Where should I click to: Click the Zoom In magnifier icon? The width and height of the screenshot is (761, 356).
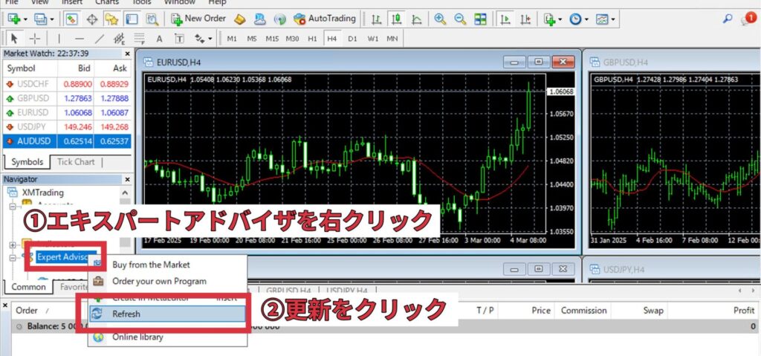coord(440,19)
